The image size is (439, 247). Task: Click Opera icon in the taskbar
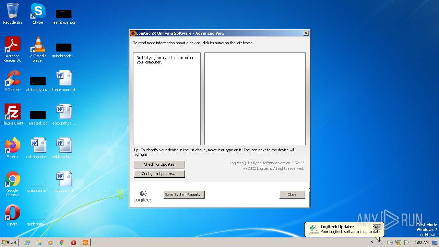(73, 243)
